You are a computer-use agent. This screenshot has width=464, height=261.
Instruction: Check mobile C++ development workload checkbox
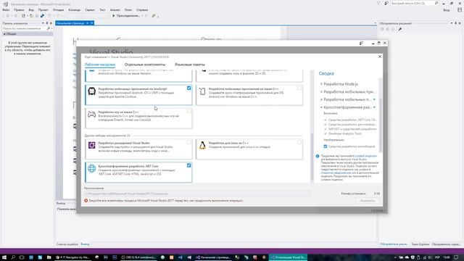click(x=299, y=88)
